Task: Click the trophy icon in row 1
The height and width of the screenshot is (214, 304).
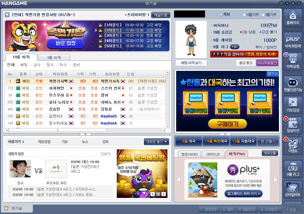Action: click(18, 81)
